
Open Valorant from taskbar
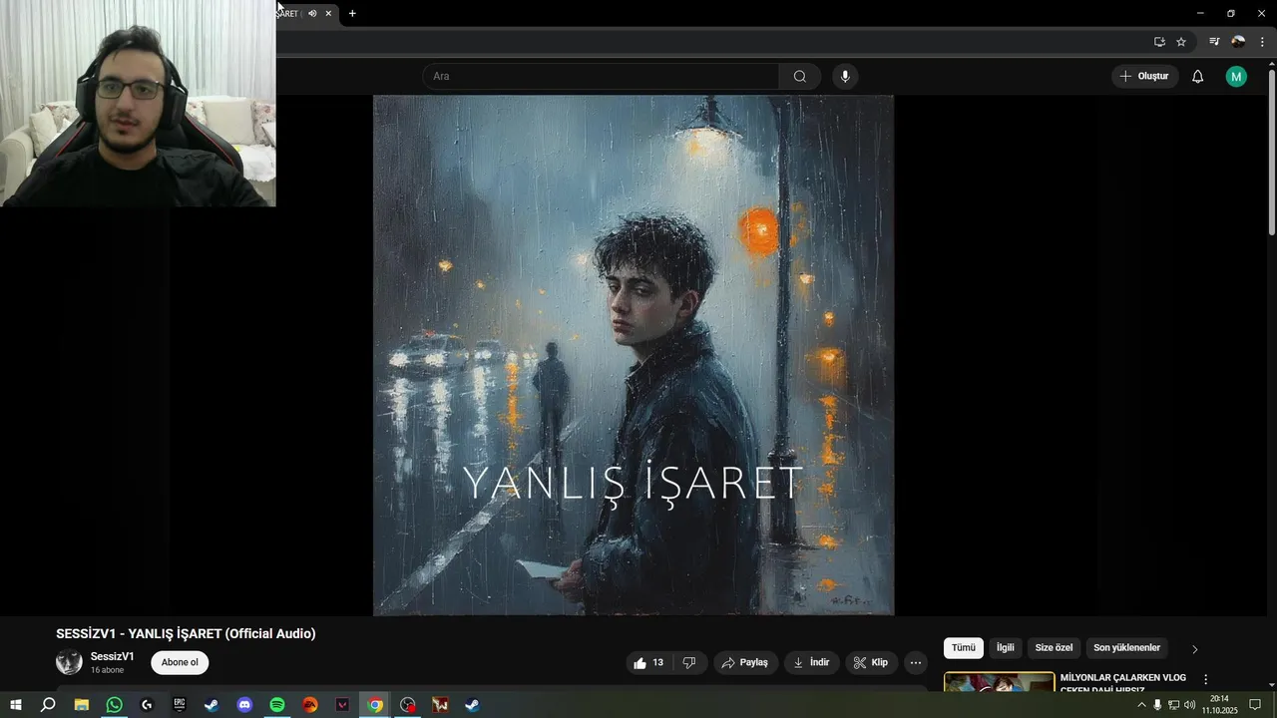tap(343, 705)
